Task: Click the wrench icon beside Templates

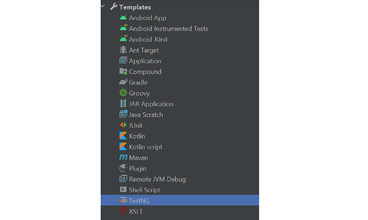Action: coord(113,7)
